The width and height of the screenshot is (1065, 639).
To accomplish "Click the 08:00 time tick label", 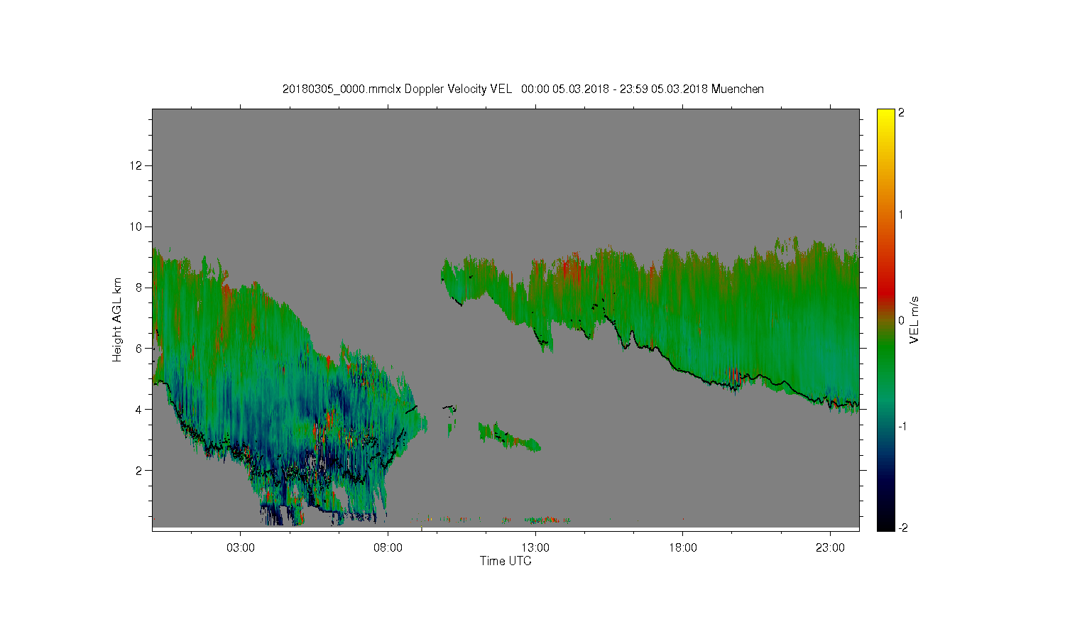I will [388, 548].
